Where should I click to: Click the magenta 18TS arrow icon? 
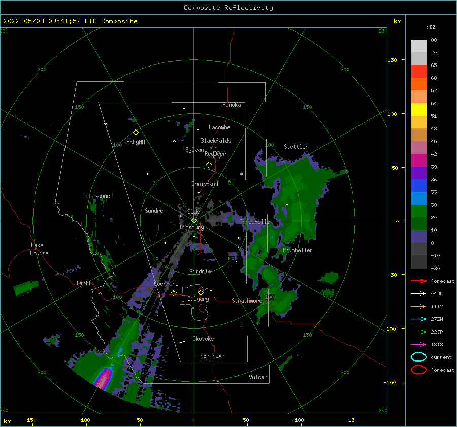(418, 345)
